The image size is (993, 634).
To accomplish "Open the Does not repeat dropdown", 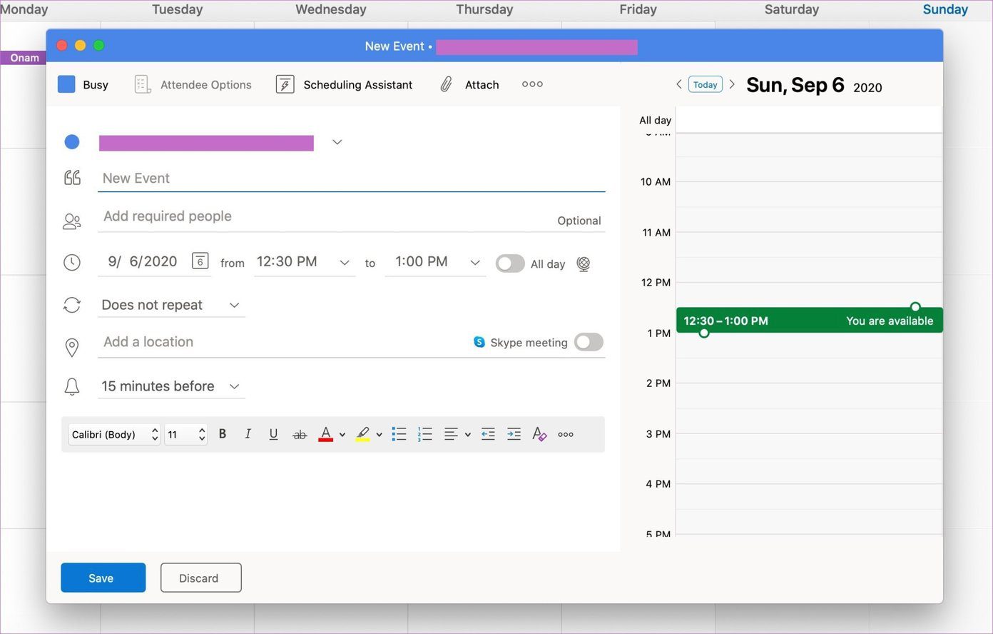I will pos(171,305).
